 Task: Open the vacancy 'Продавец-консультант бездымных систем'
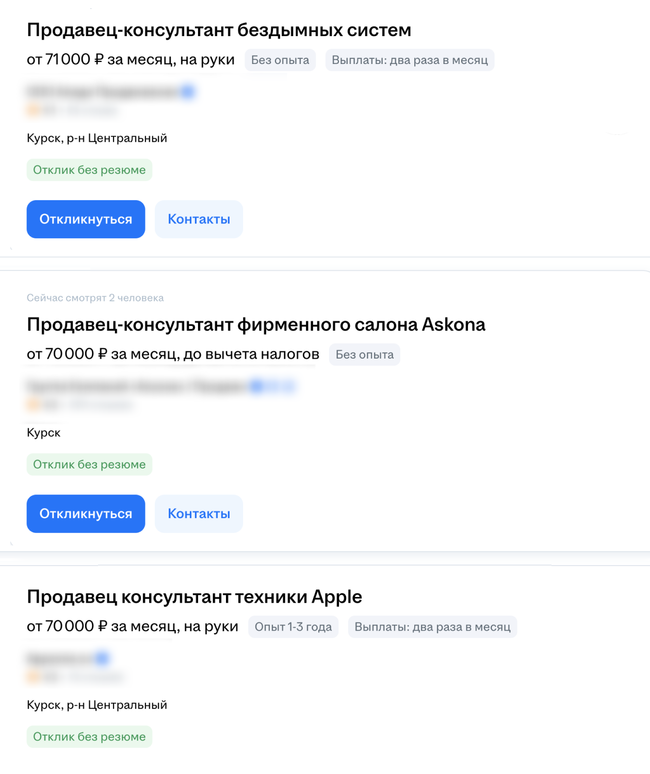pyautogui.click(x=219, y=30)
